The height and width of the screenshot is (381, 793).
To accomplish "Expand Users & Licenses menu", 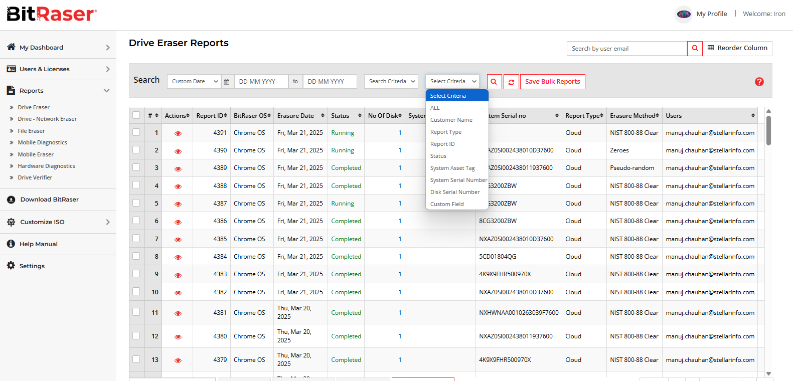I will click(x=58, y=69).
